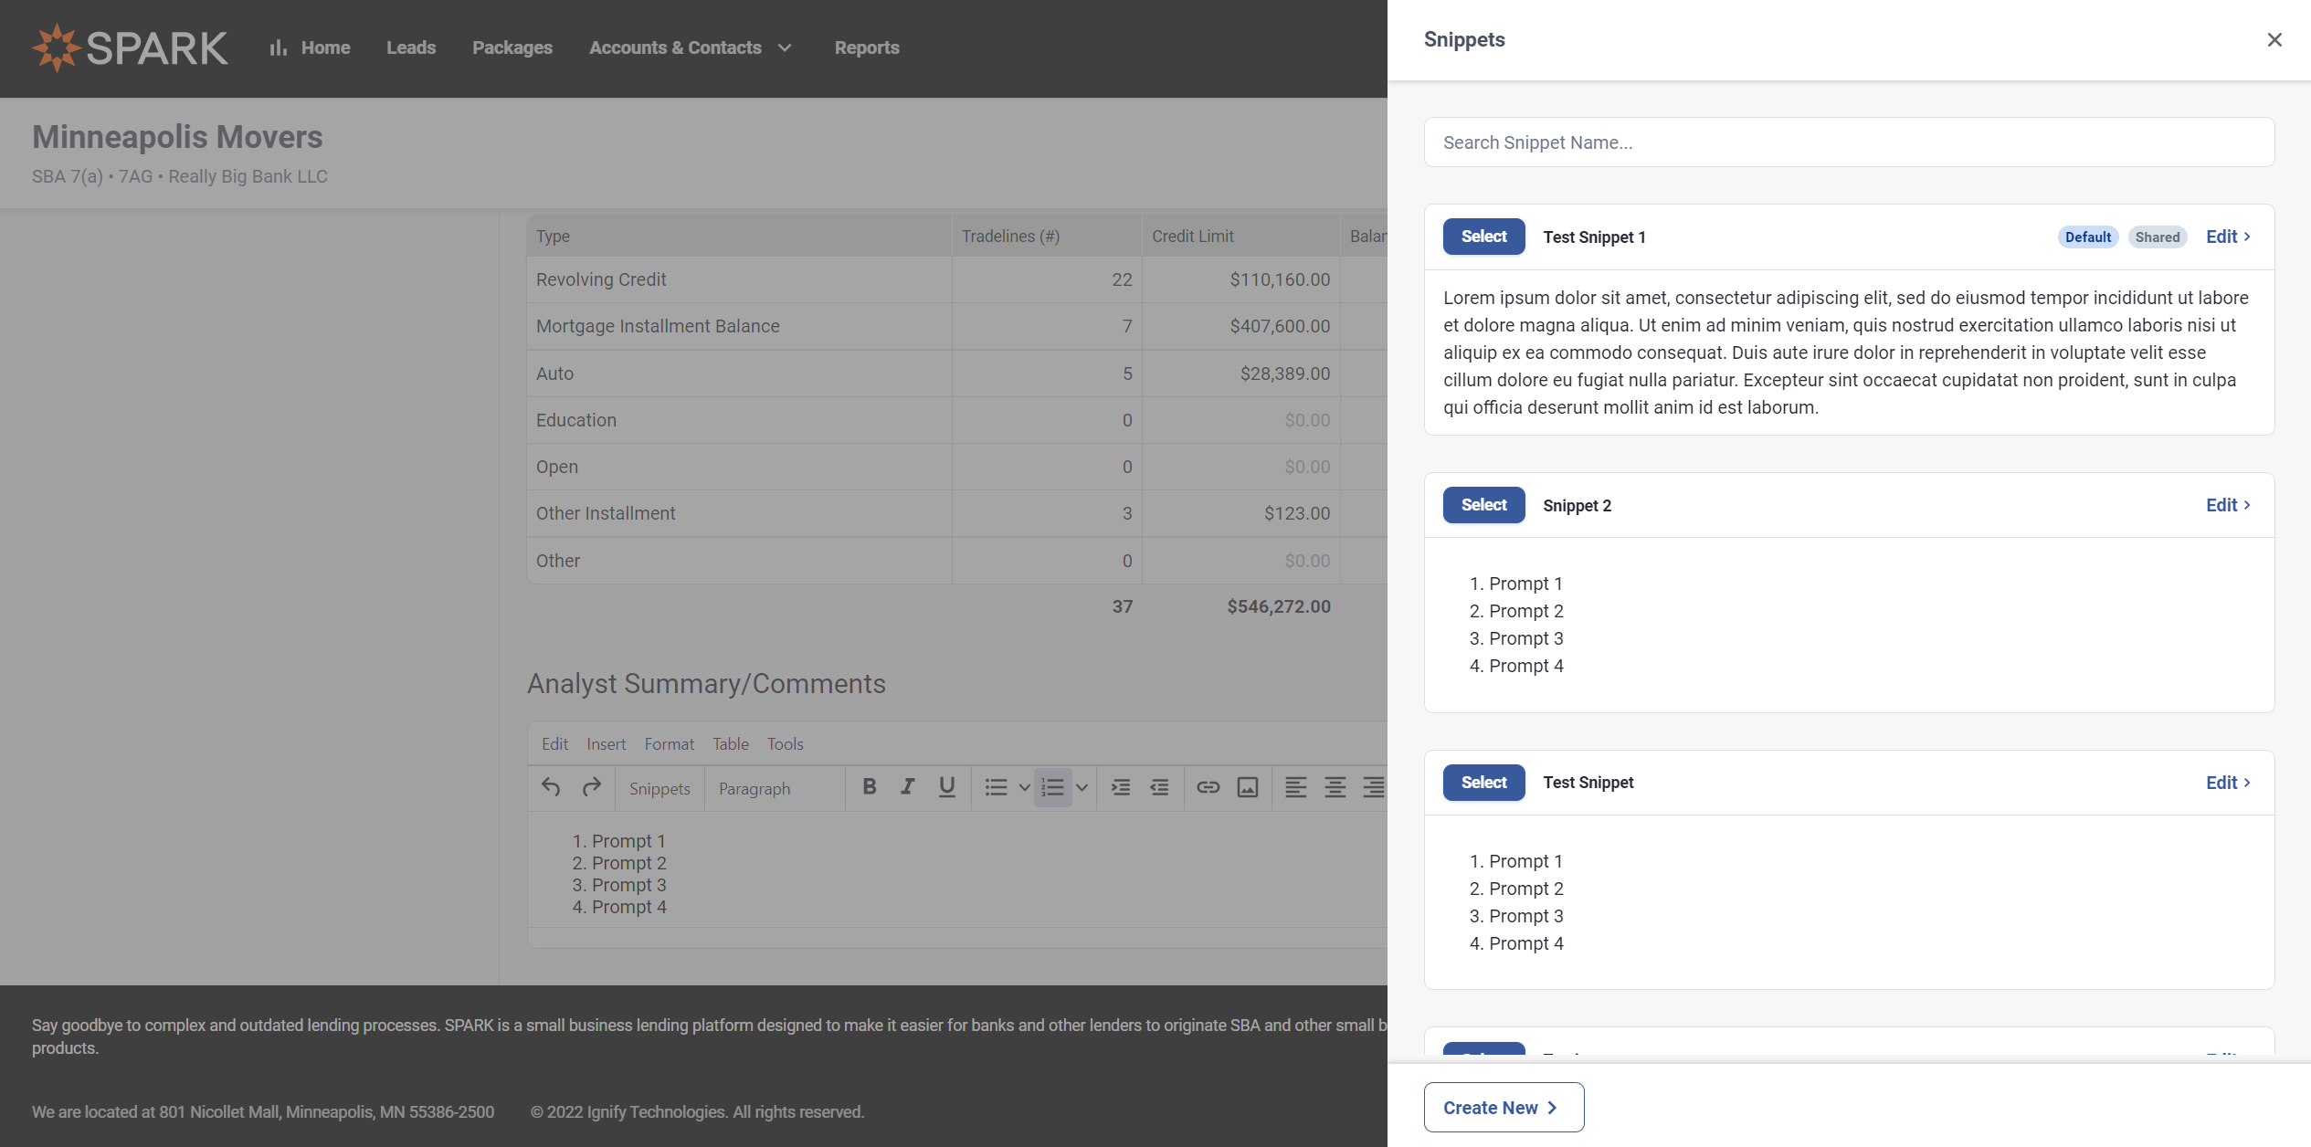Select the Snippet 2 snippet
The width and height of the screenshot is (2311, 1147).
tap(1483, 505)
